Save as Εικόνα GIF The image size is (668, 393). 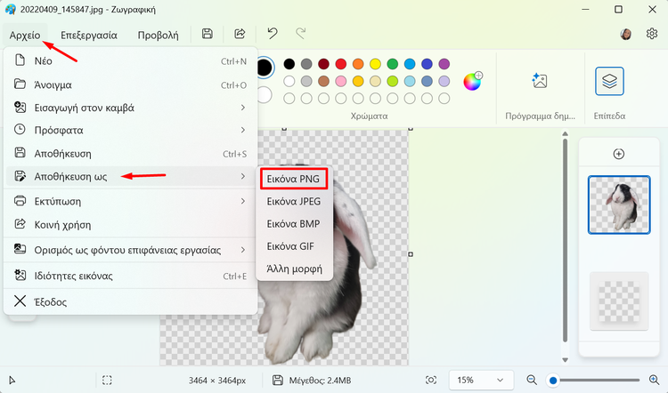coord(294,246)
